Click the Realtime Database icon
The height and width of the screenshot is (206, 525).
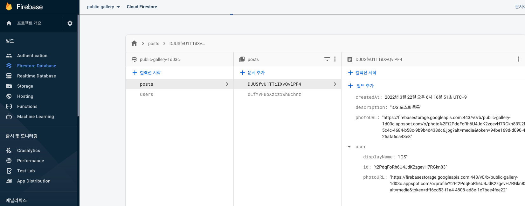pyautogui.click(x=9, y=76)
